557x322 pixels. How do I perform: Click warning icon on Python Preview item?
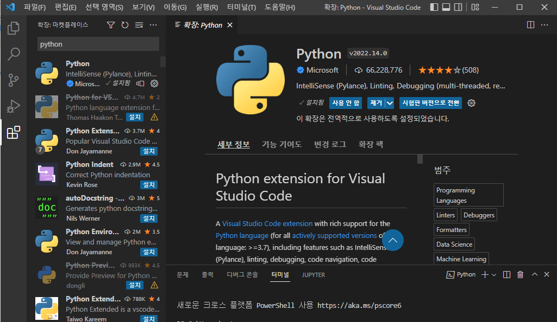pyautogui.click(x=154, y=285)
